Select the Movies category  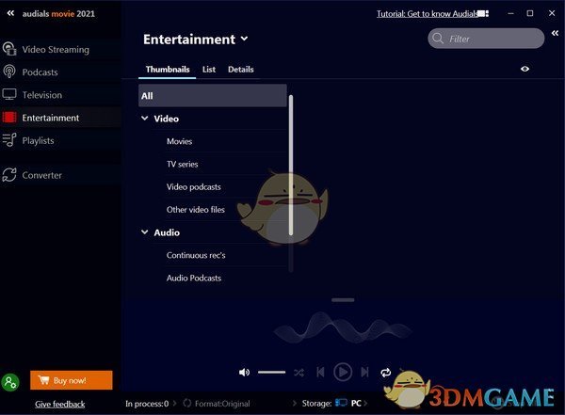[x=179, y=141]
